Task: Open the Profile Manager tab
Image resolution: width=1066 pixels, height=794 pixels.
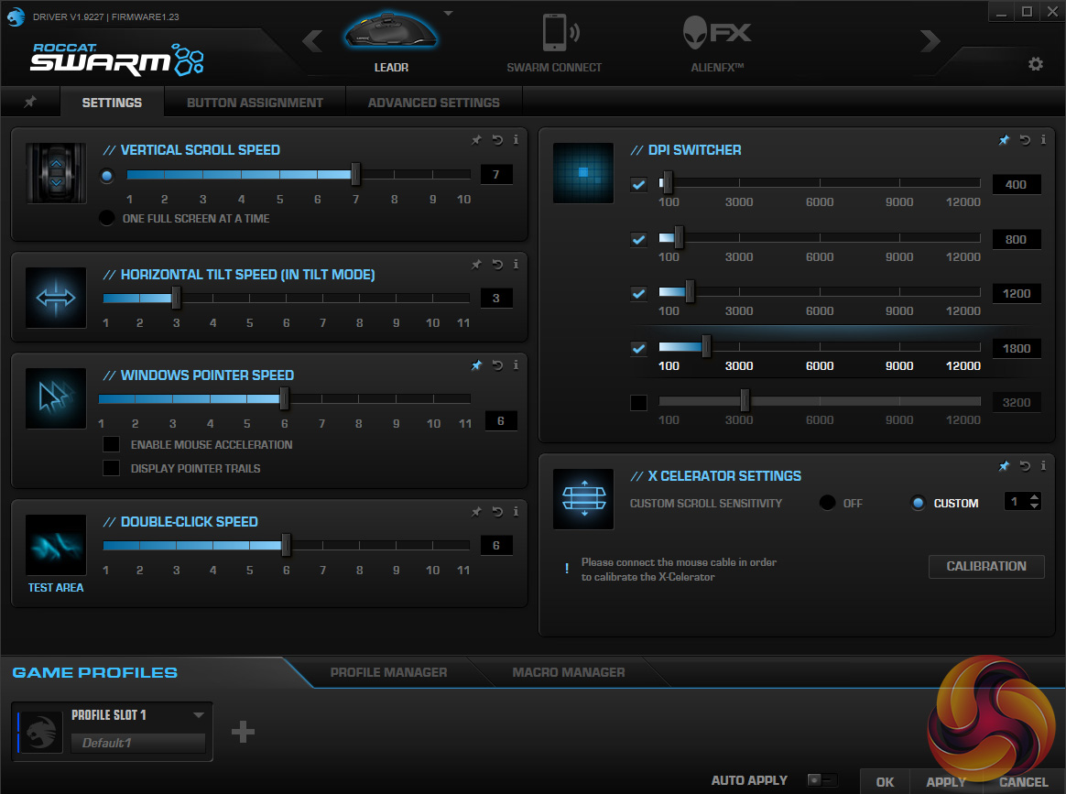Action: 389,672
